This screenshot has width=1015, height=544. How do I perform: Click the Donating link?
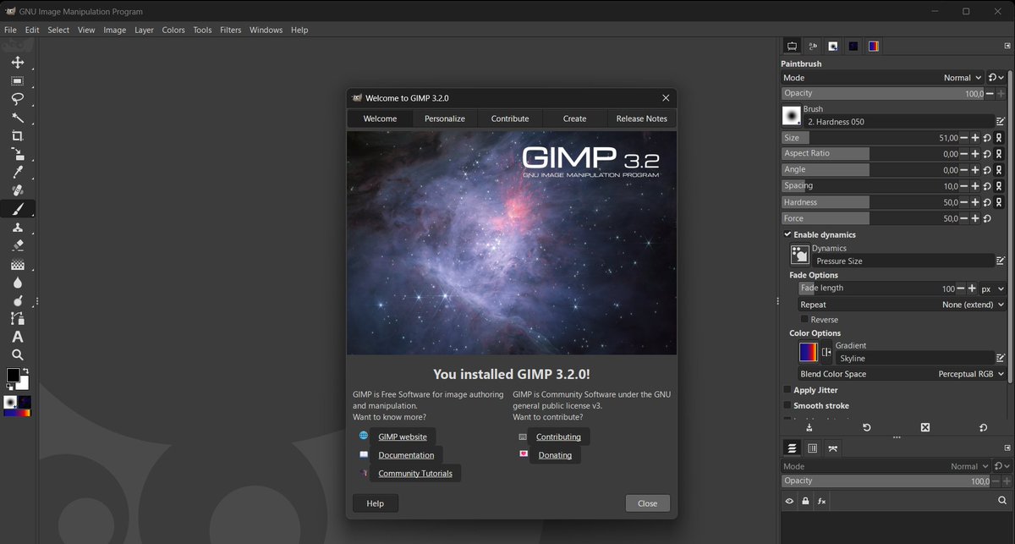click(555, 455)
